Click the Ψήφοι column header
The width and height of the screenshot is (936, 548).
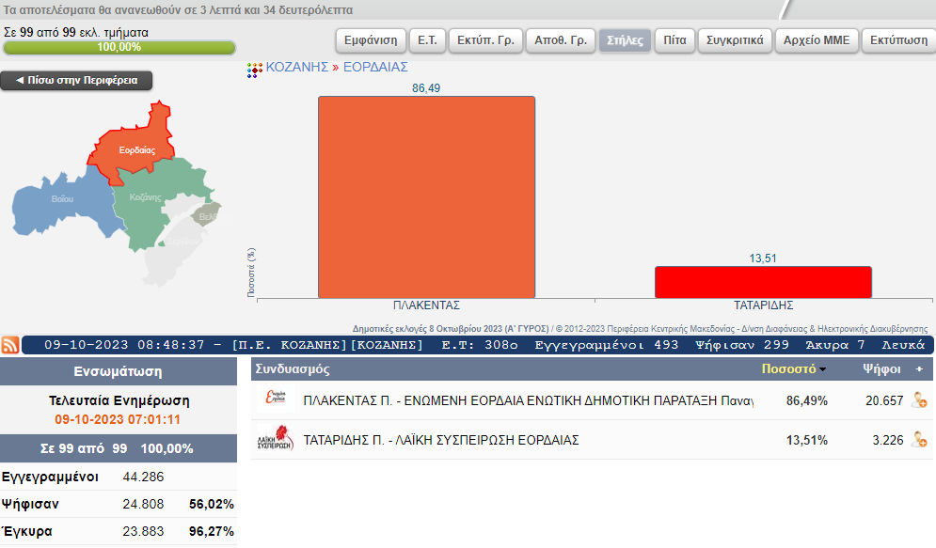tap(881, 369)
